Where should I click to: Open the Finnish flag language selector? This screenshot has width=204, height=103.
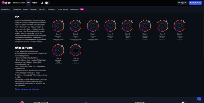tap(47, 3)
